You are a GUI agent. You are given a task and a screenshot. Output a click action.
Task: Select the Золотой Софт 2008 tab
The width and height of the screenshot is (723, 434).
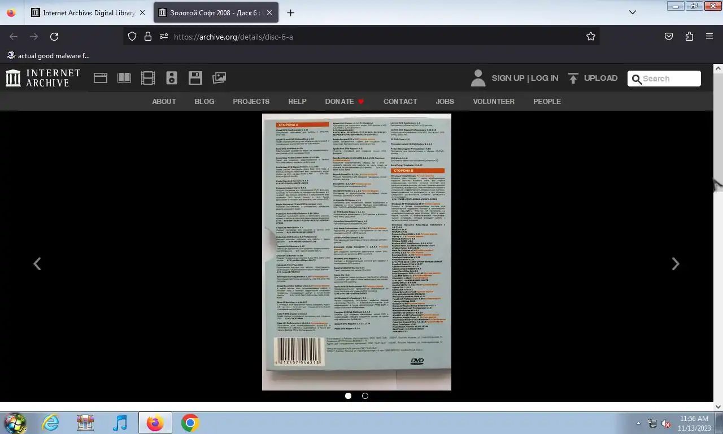(x=216, y=12)
